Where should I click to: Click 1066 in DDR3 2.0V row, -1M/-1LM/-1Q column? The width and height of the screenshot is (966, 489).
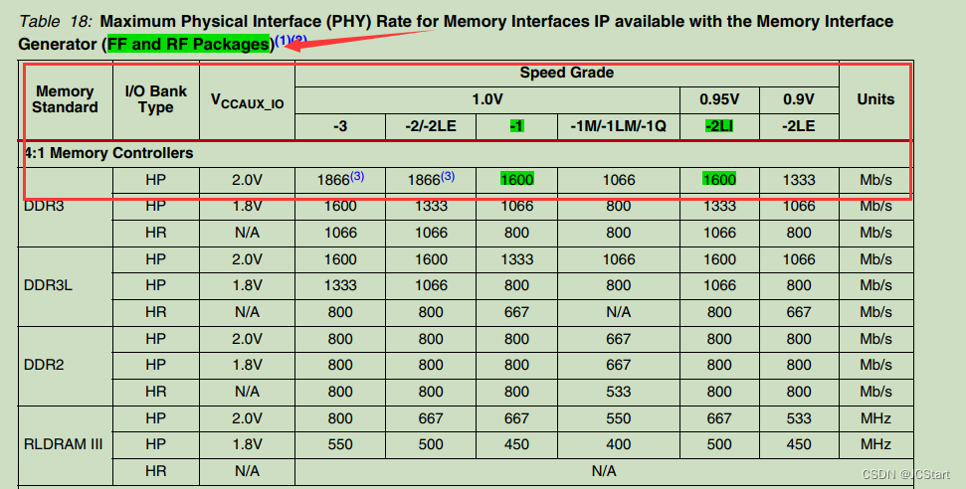point(619,179)
